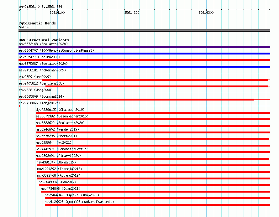Image resolution: width=279 pixels, height=217 pixels.
Task: Open variant nsv3392768 (Audano2019)
Action: click(59, 175)
